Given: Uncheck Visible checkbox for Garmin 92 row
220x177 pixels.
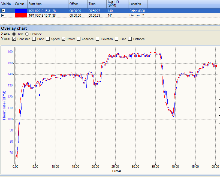Looking at the screenshot, I should (x=3, y=16).
